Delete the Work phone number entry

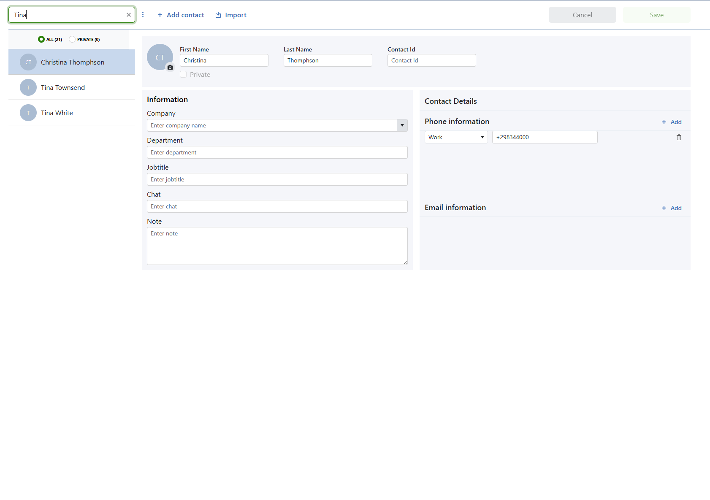679,137
